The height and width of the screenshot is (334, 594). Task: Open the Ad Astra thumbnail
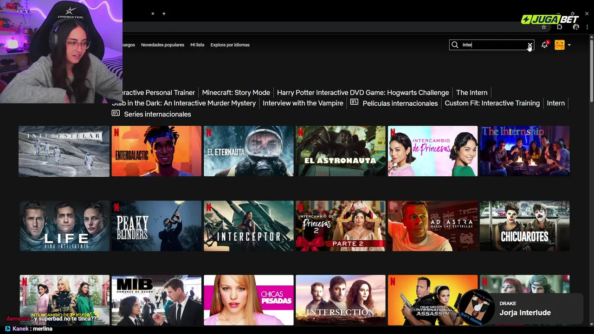click(x=433, y=226)
